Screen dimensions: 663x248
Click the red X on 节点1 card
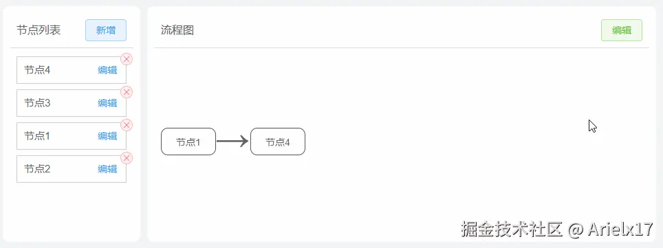click(x=127, y=125)
